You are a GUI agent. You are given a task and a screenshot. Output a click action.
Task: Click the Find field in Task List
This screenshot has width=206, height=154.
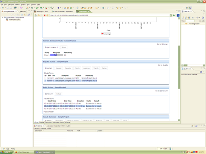pyautogui.click(x=190, y=21)
